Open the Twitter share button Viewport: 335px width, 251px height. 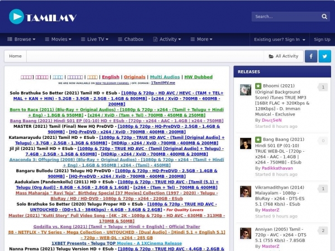coord(325,56)
